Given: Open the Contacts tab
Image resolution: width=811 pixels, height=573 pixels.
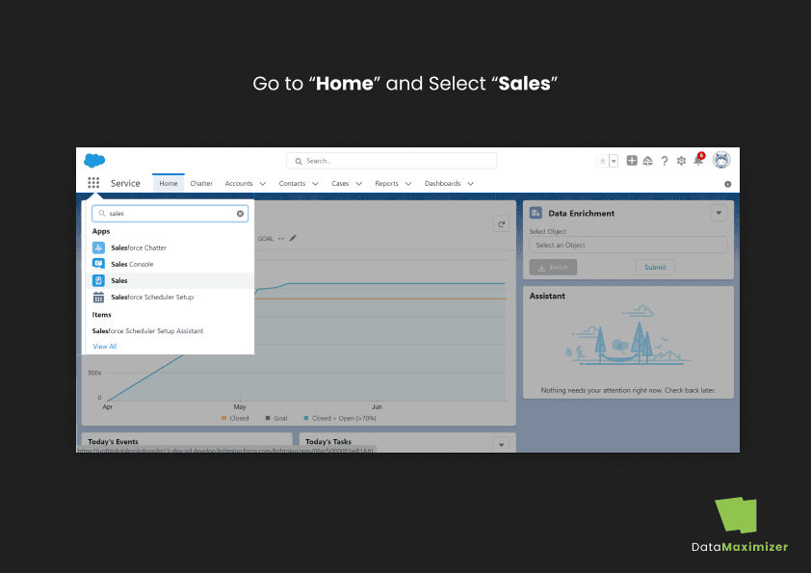Looking at the screenshot, I should [x=292, y=183].
